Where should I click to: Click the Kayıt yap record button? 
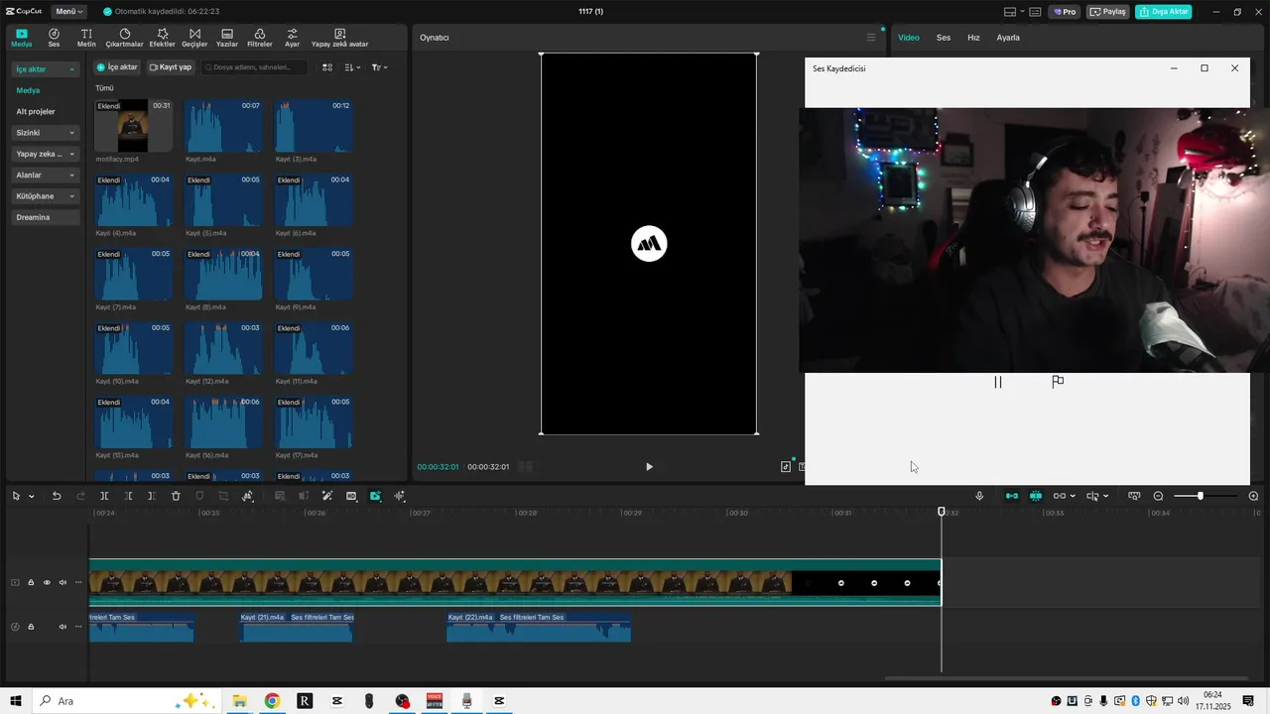tap(171, 67)
